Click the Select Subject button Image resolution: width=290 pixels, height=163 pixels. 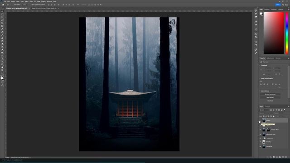(x=270, y=97)
